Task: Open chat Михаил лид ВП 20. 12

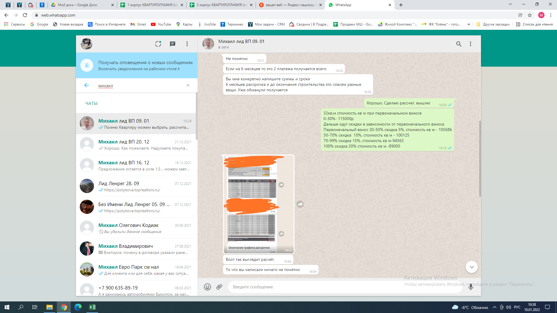Action: tap(136, 144)
